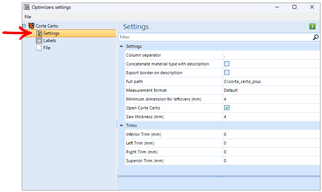Select Export border on description label
The image size is (322, 192).
tap(154, 73)
